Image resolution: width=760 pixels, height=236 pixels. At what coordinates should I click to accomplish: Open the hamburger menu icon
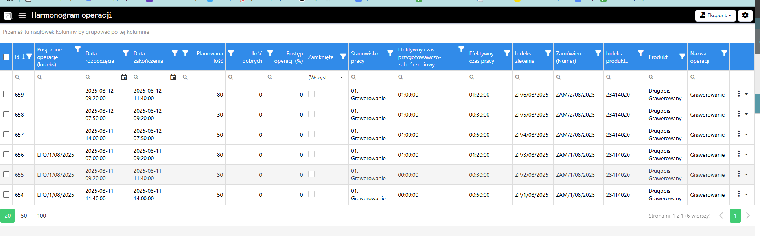[22, 15]
